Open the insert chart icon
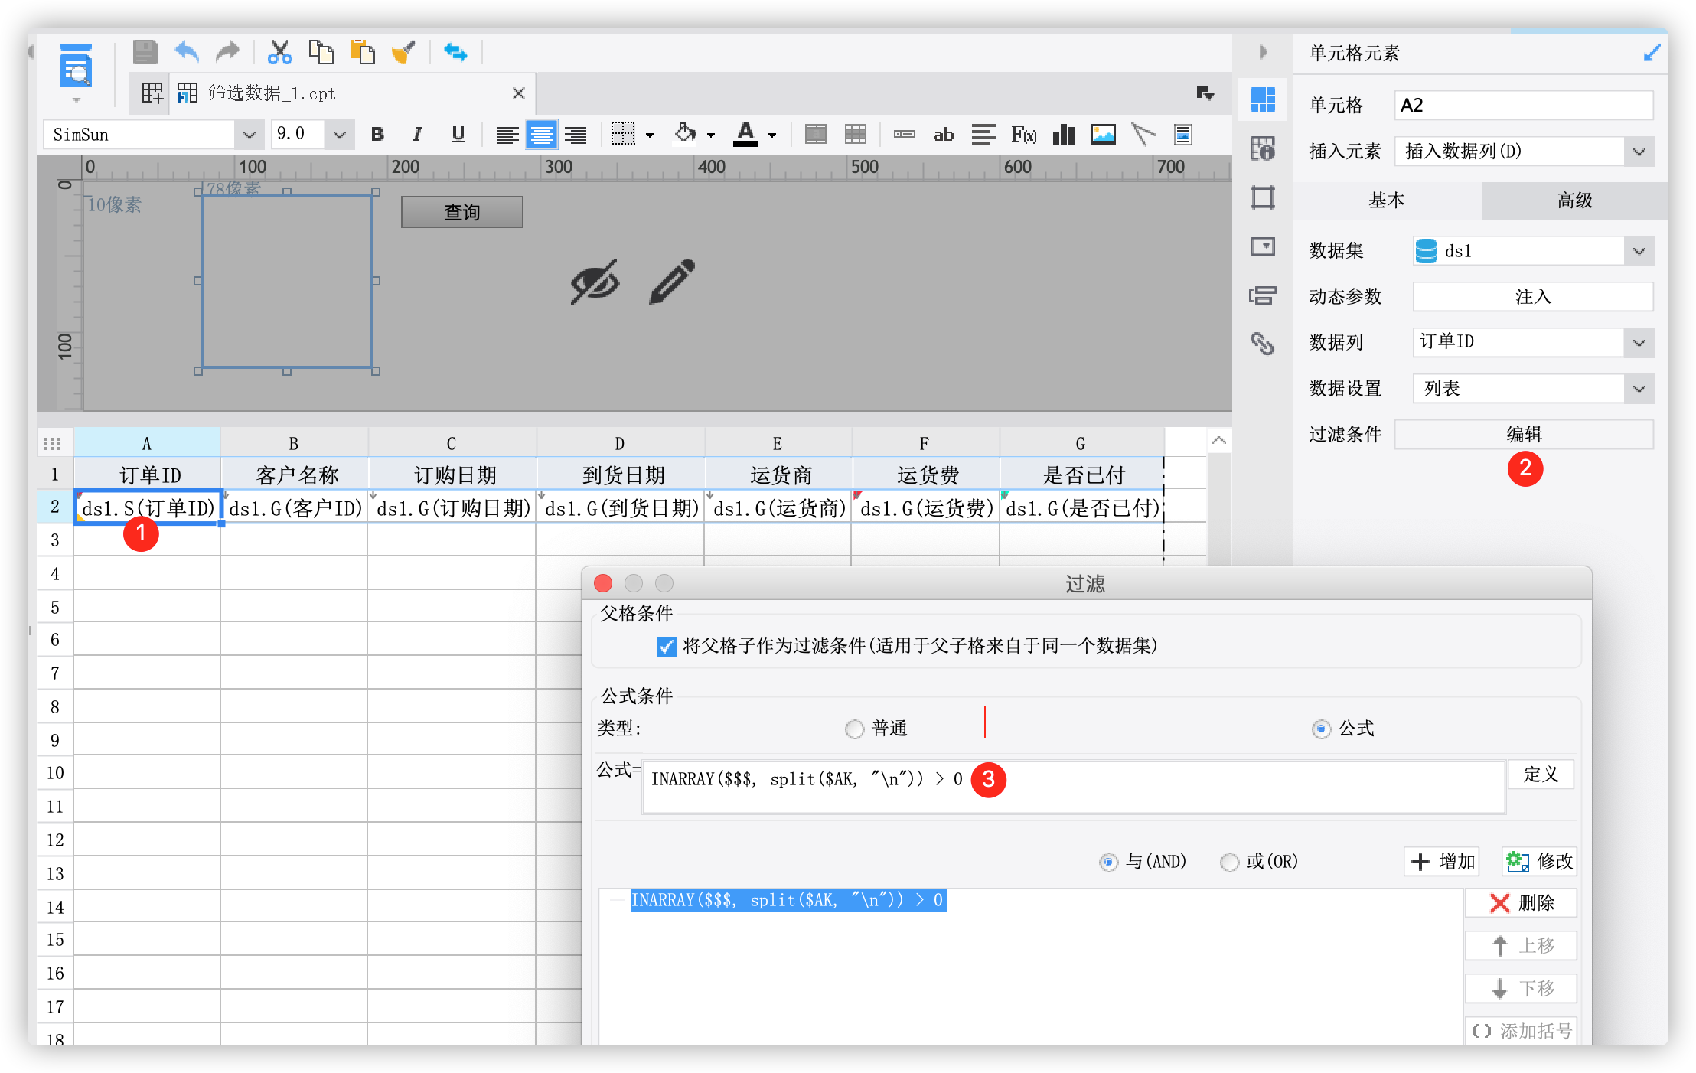Image resolution: width=1696 pixels, height=1073 pixels. (x=1063, y=135)
